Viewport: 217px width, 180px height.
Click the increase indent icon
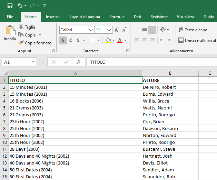(170, 40)
